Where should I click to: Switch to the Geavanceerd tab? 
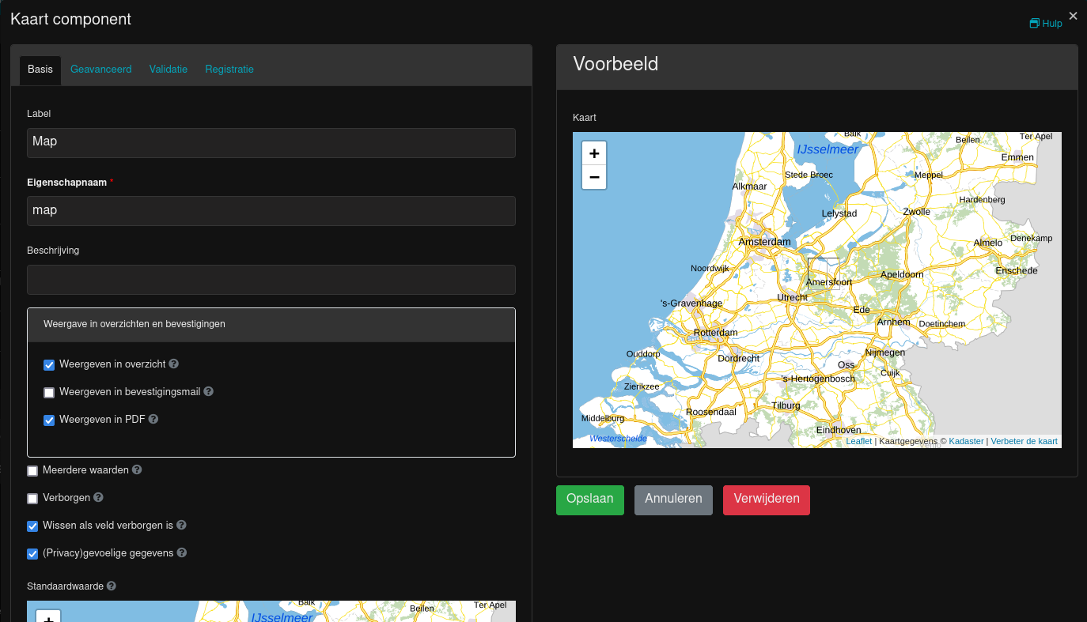pyautogui.click(x=100, y=70)
